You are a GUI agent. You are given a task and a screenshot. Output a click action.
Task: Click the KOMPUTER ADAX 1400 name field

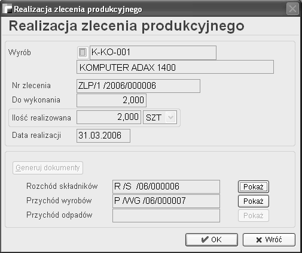[x=175, y=67]
